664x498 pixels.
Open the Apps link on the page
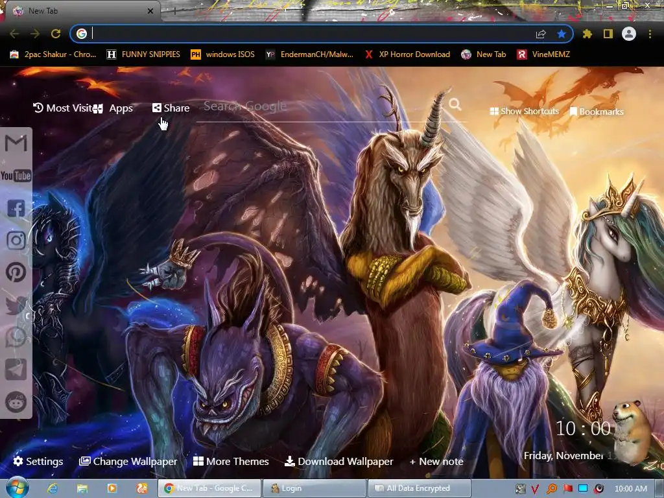(x=113, y=108)
